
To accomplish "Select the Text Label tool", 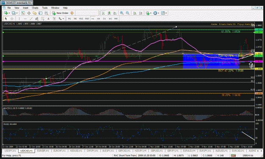I will click(x=54, y=19).
